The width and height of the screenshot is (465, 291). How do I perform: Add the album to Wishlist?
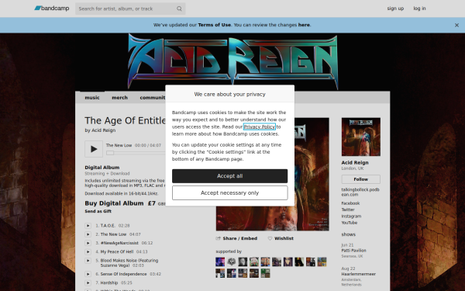coord(281,238)
